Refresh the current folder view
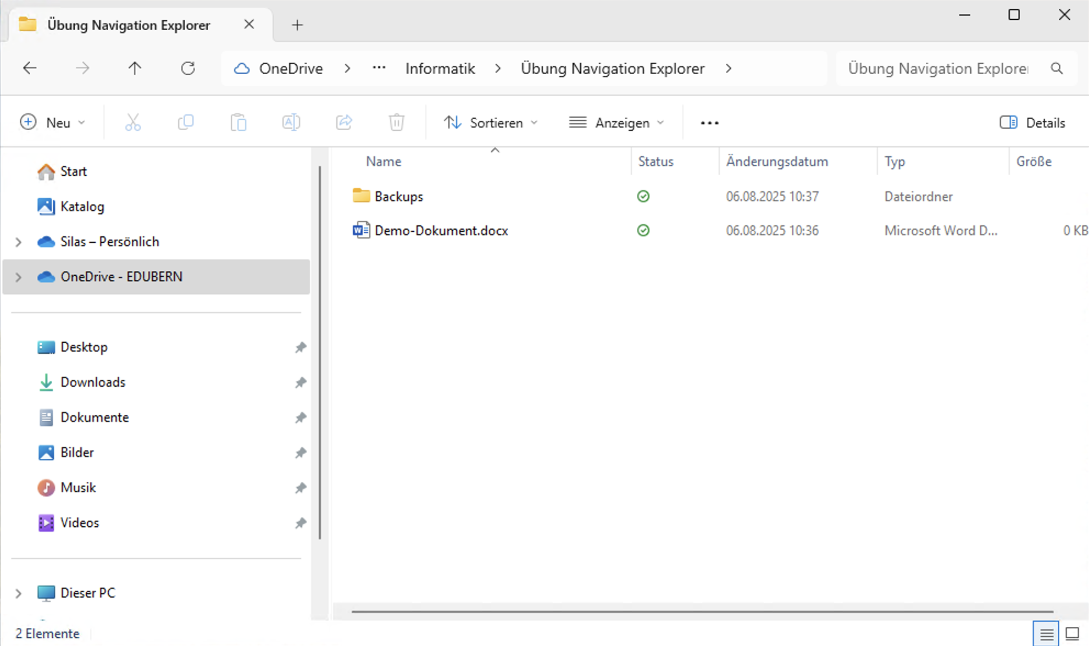1089x646 pixels. point(188,68)
